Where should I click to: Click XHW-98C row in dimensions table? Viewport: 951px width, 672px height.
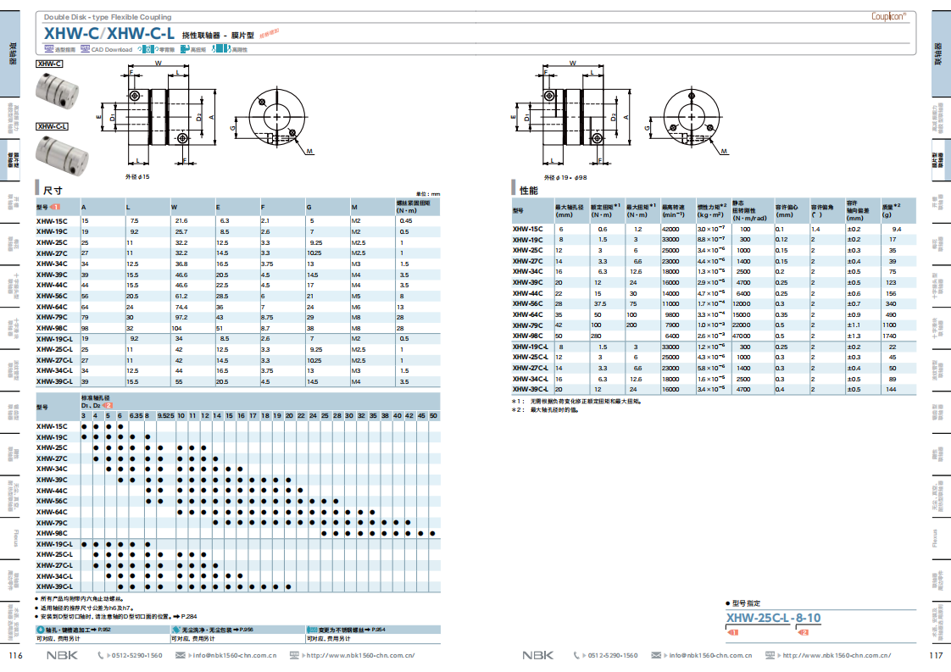point(237,328)
